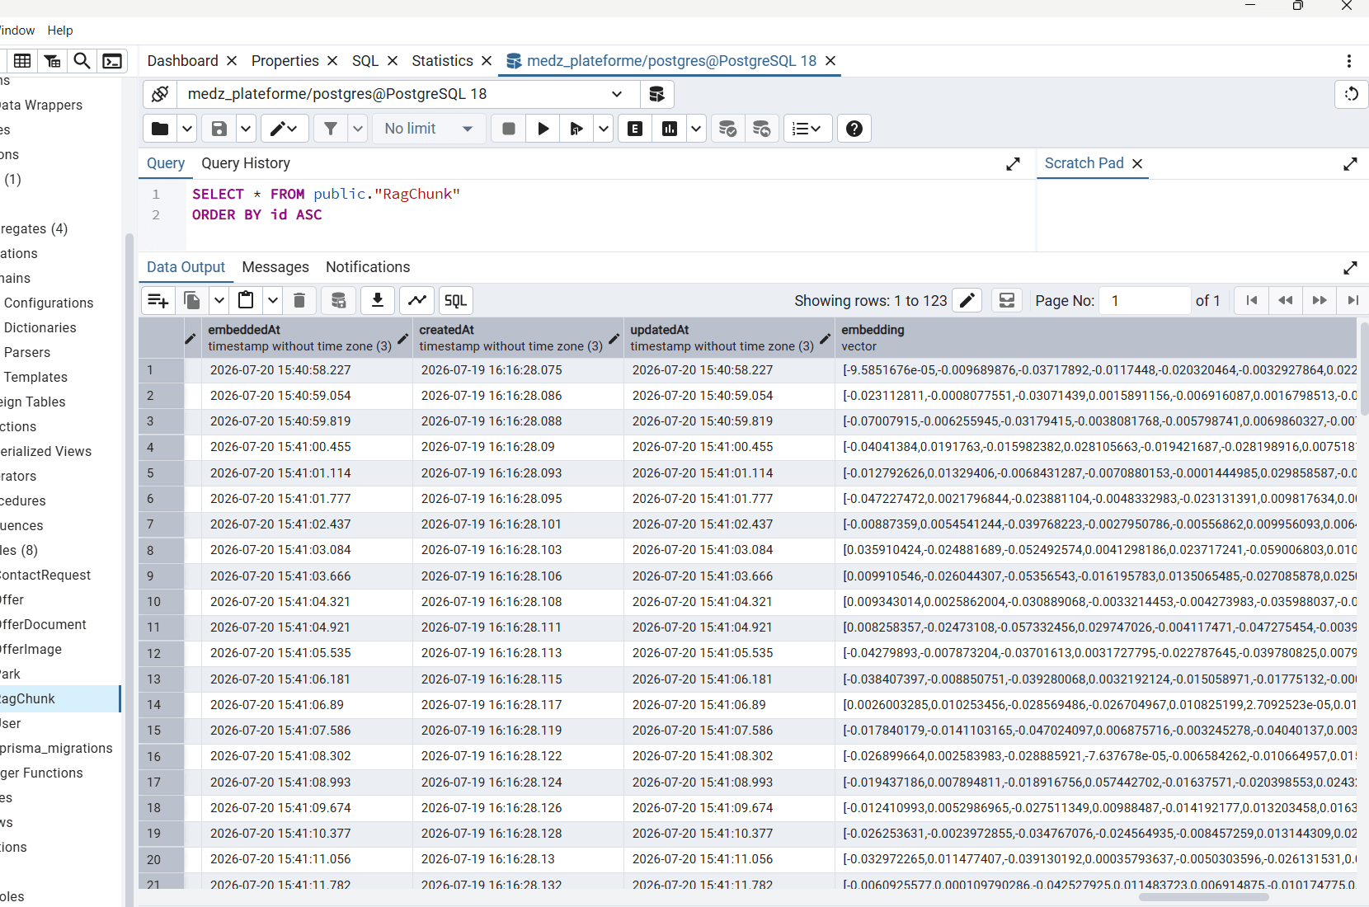This screenshot has width=1369, height=907.
Task: Click the Stop query square button
Action: pyautogui.click(x=509, y=129)
